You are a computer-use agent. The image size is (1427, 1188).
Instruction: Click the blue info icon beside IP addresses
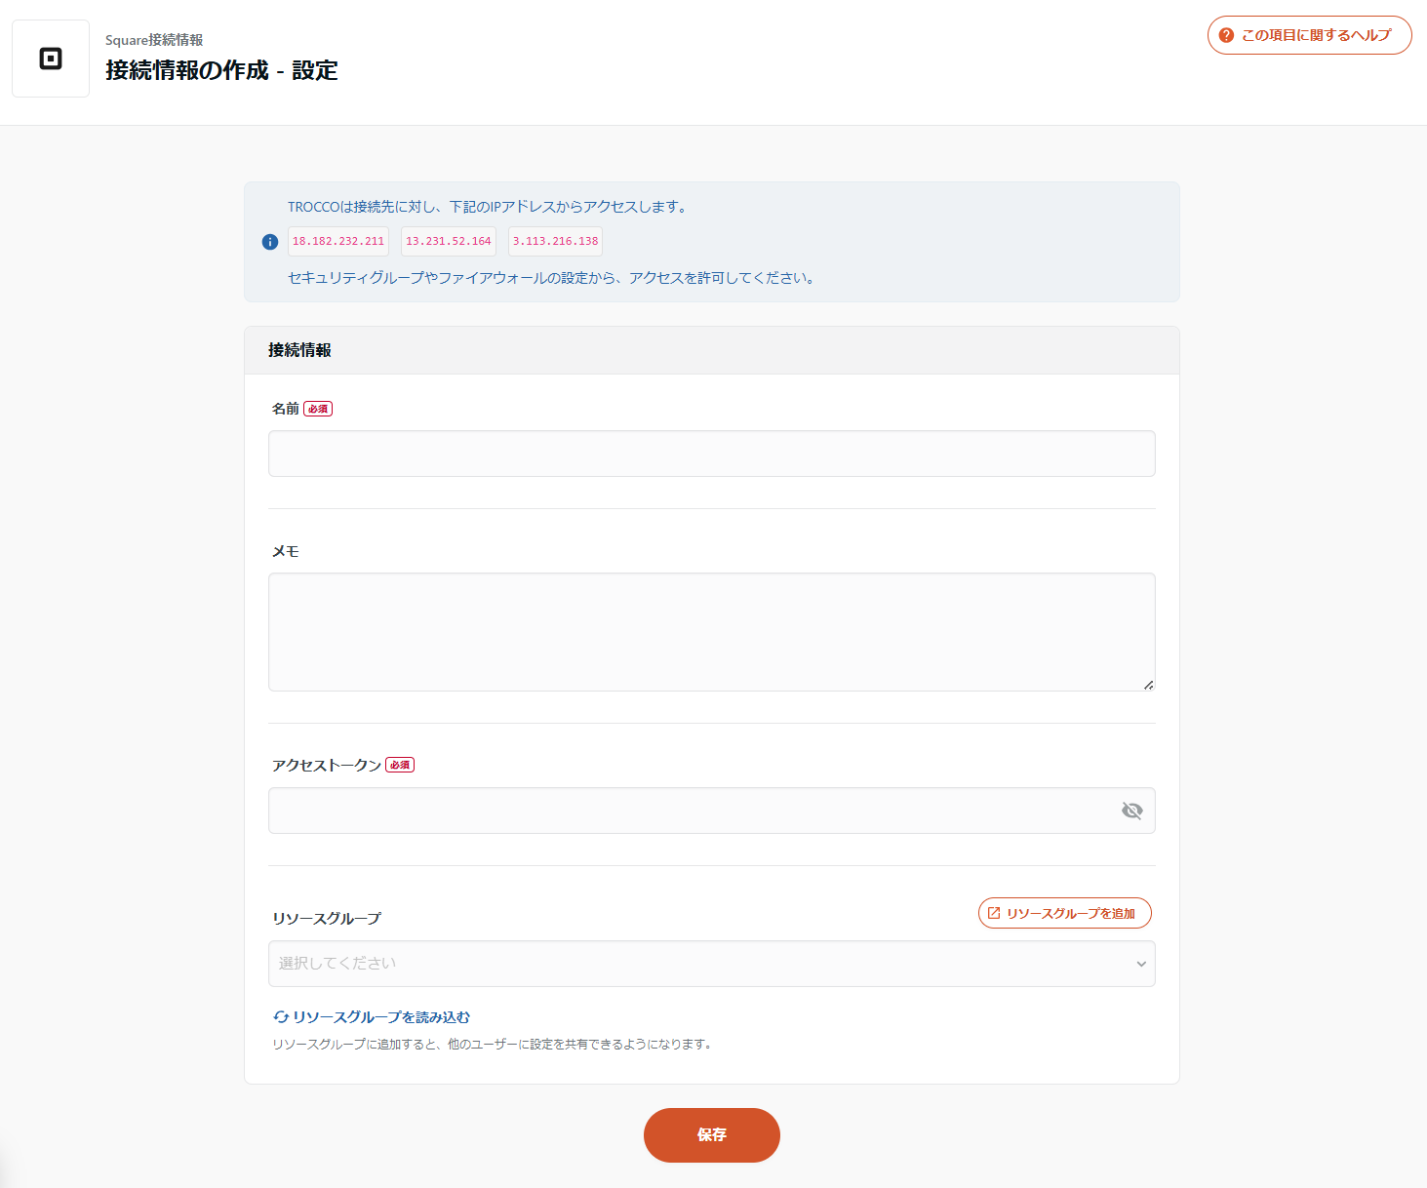(270, 242)
